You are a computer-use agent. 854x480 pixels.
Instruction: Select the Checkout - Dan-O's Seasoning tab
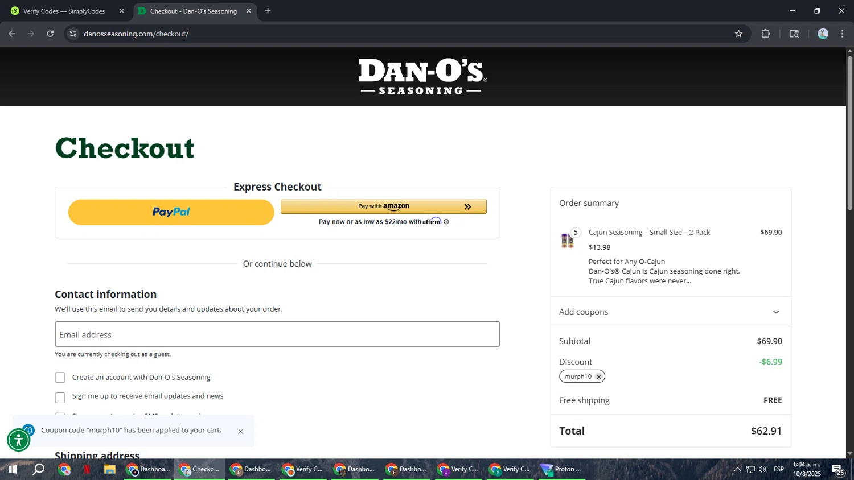point(194,11)
